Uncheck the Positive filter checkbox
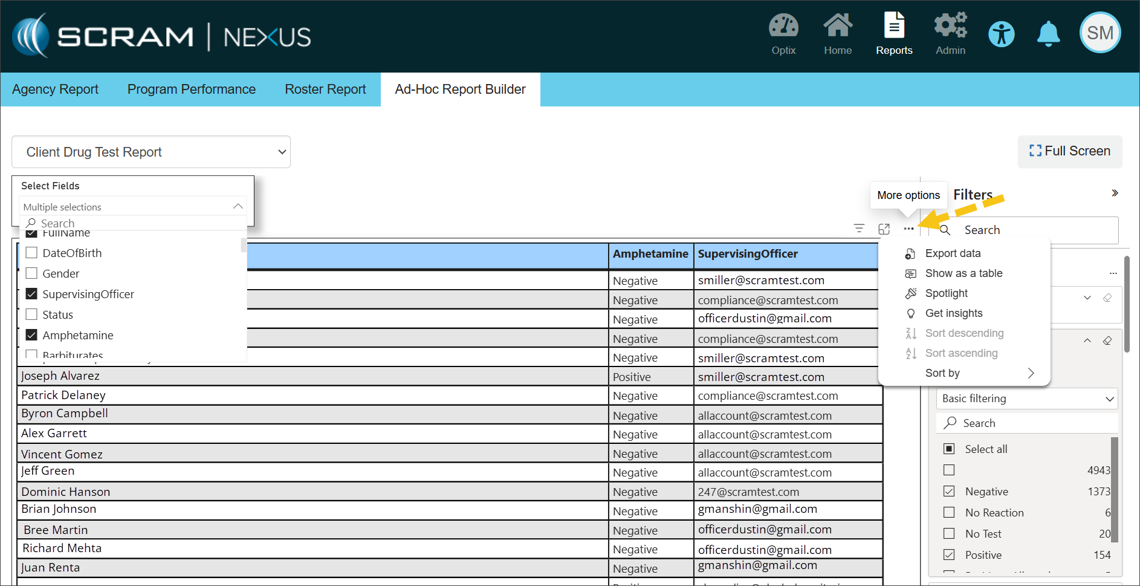This screenshot has height=586, width=1140. tap(949, 555)
